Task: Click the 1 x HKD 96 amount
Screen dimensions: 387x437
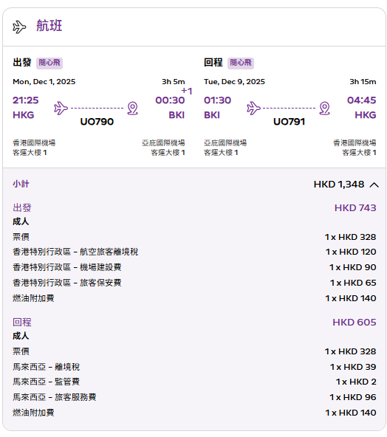Action: tap(353, 397)
